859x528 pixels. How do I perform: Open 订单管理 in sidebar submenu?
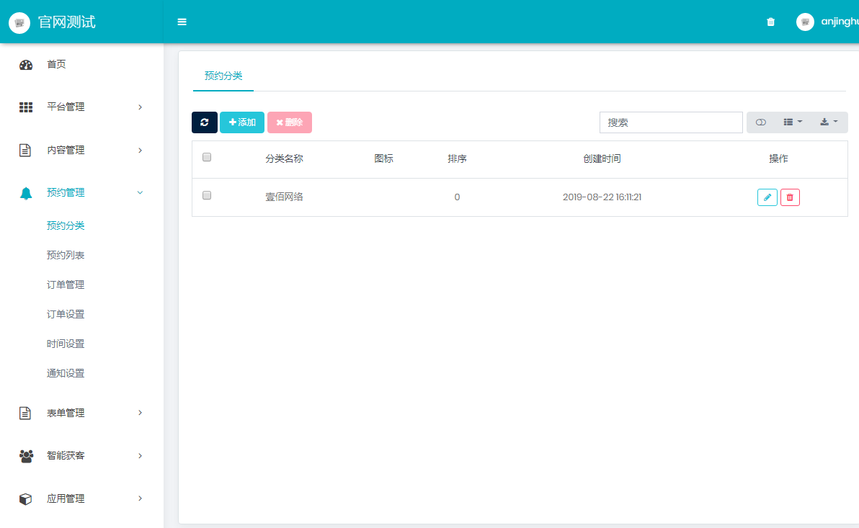pos(66,285)
